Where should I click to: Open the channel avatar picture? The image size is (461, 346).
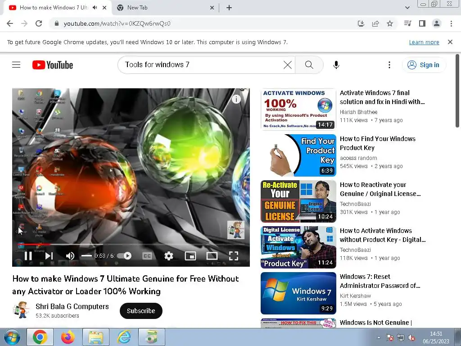(21, 310)
